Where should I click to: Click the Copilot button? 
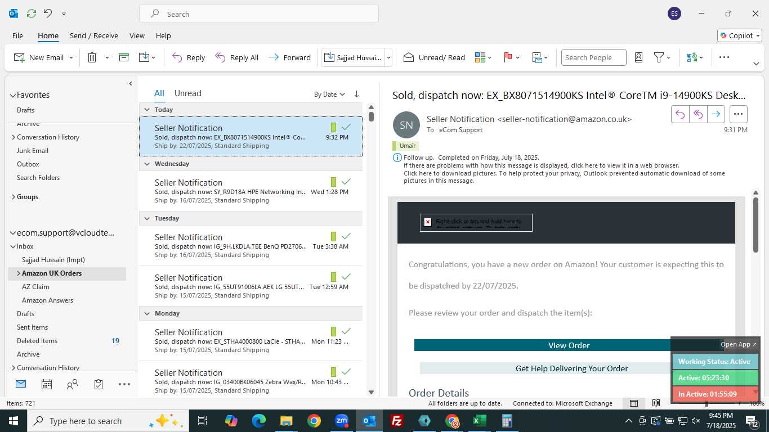pyautogui.click(x=740, y=35)
